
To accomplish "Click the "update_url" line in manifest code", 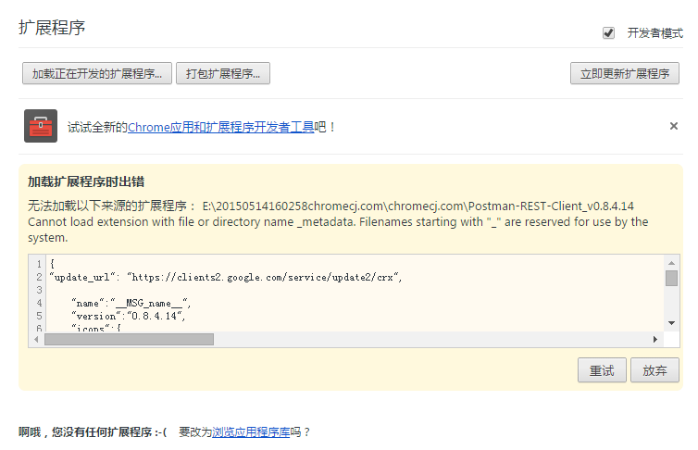I will (226, 277).
